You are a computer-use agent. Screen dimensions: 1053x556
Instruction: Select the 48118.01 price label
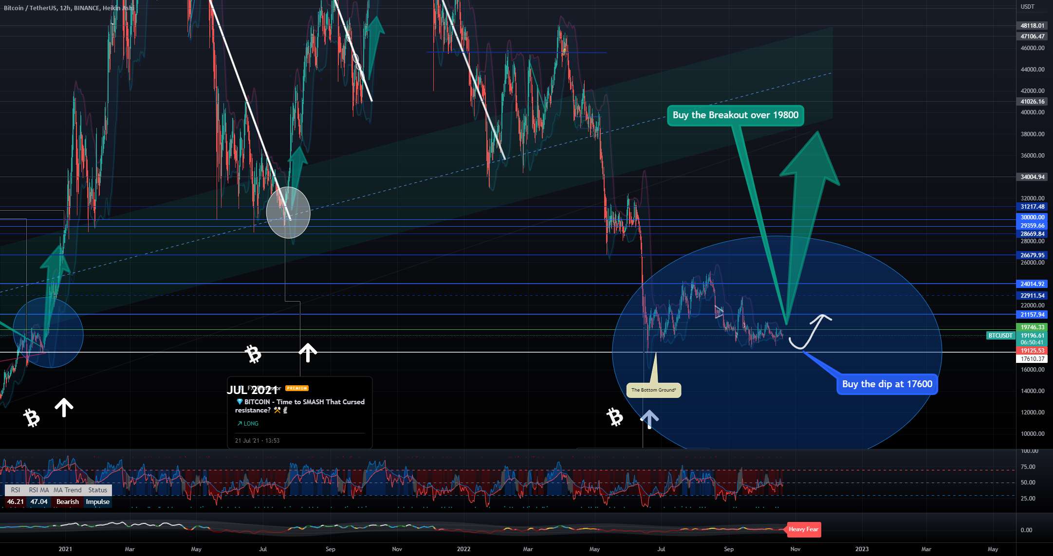click(x=1032, y=26)
